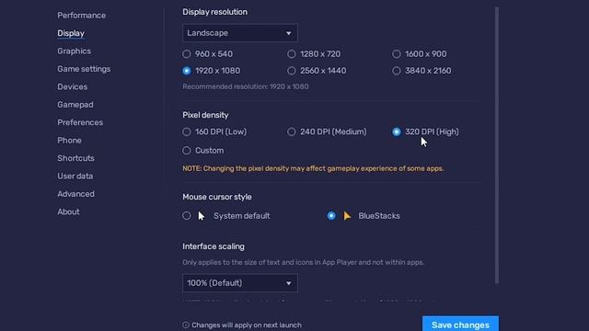Click the orange BlueStacks cursor icon
This screenshot has height=331, width=589.
(347, 216)
